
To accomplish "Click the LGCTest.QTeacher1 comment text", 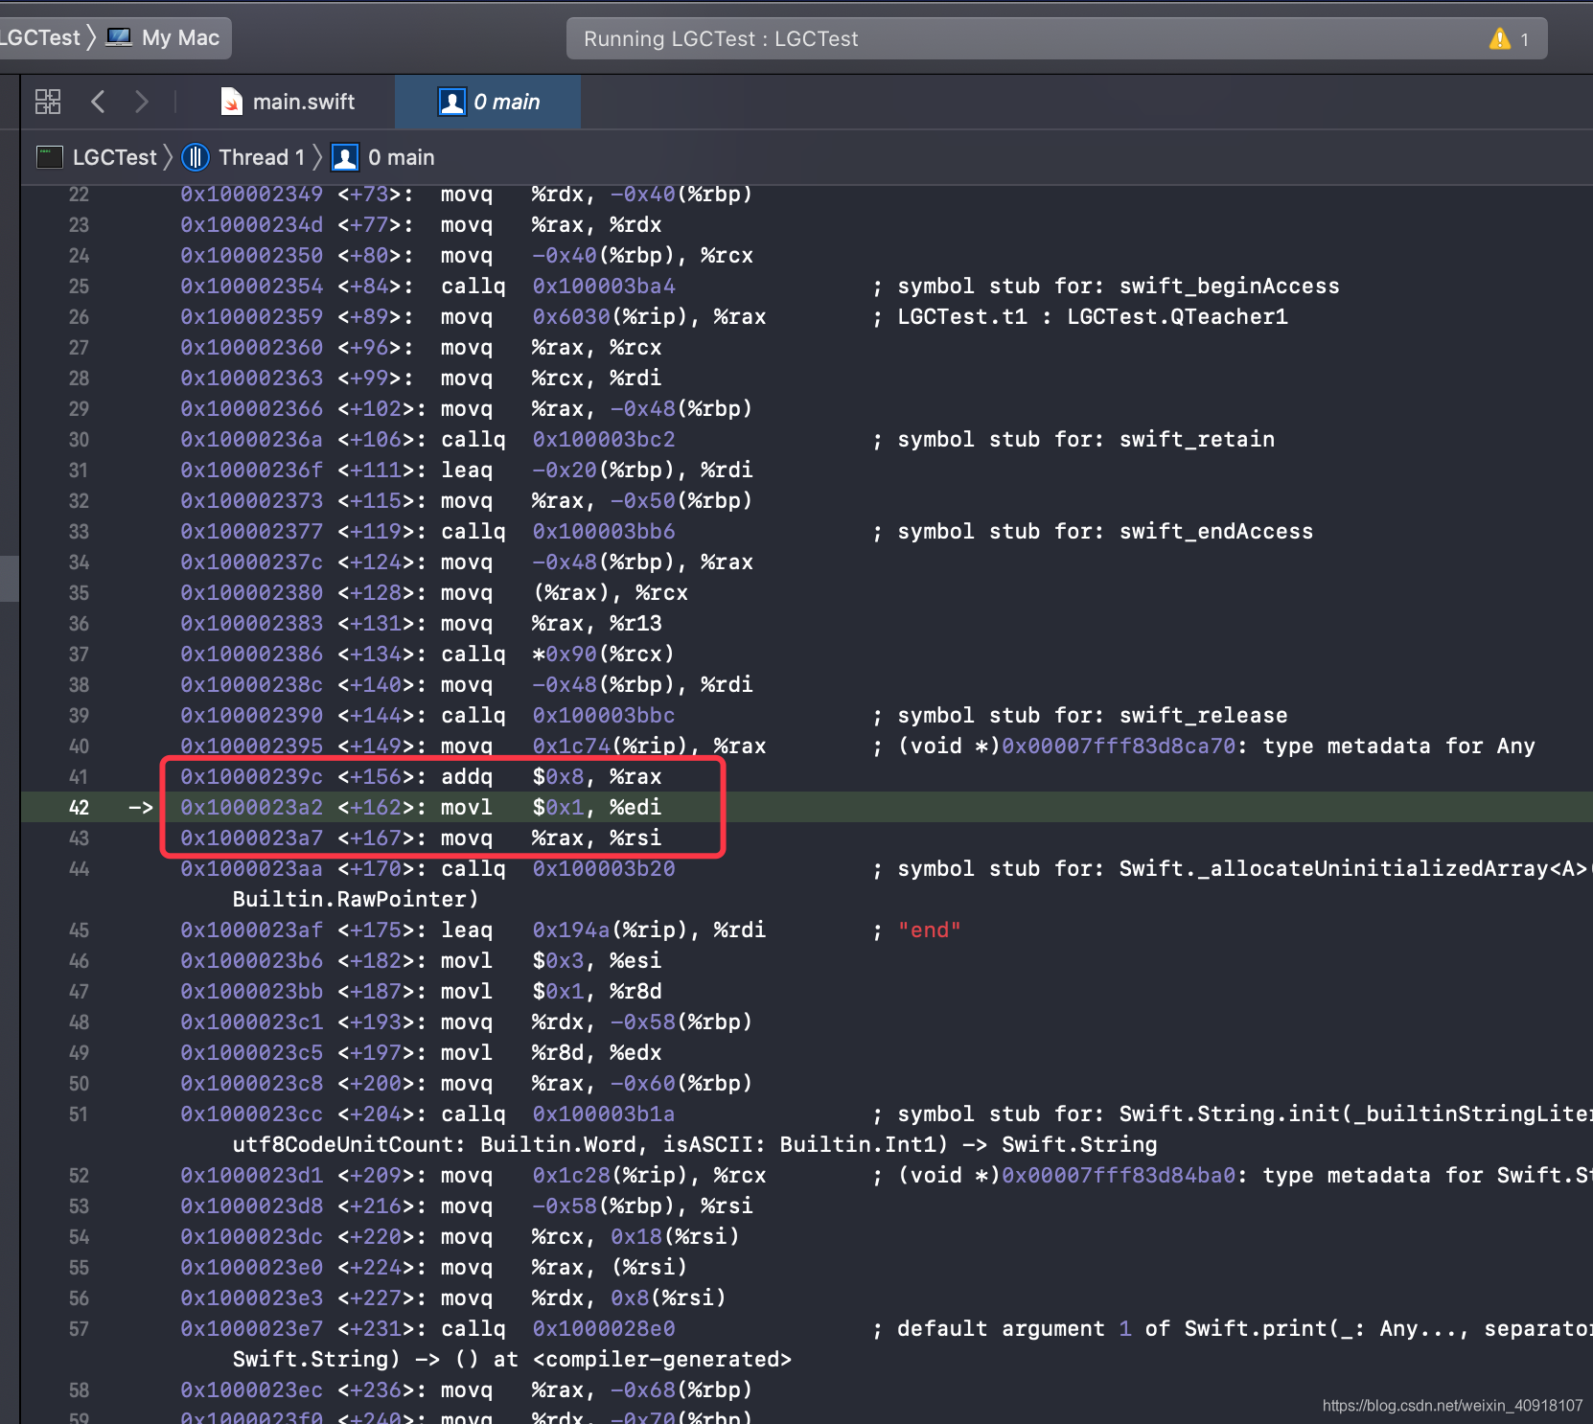I will click(x=1177, y=317).
